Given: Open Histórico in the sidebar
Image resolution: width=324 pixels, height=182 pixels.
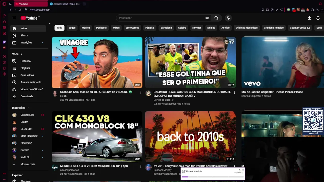Looking at the screenshot, I should pos(28,61).
